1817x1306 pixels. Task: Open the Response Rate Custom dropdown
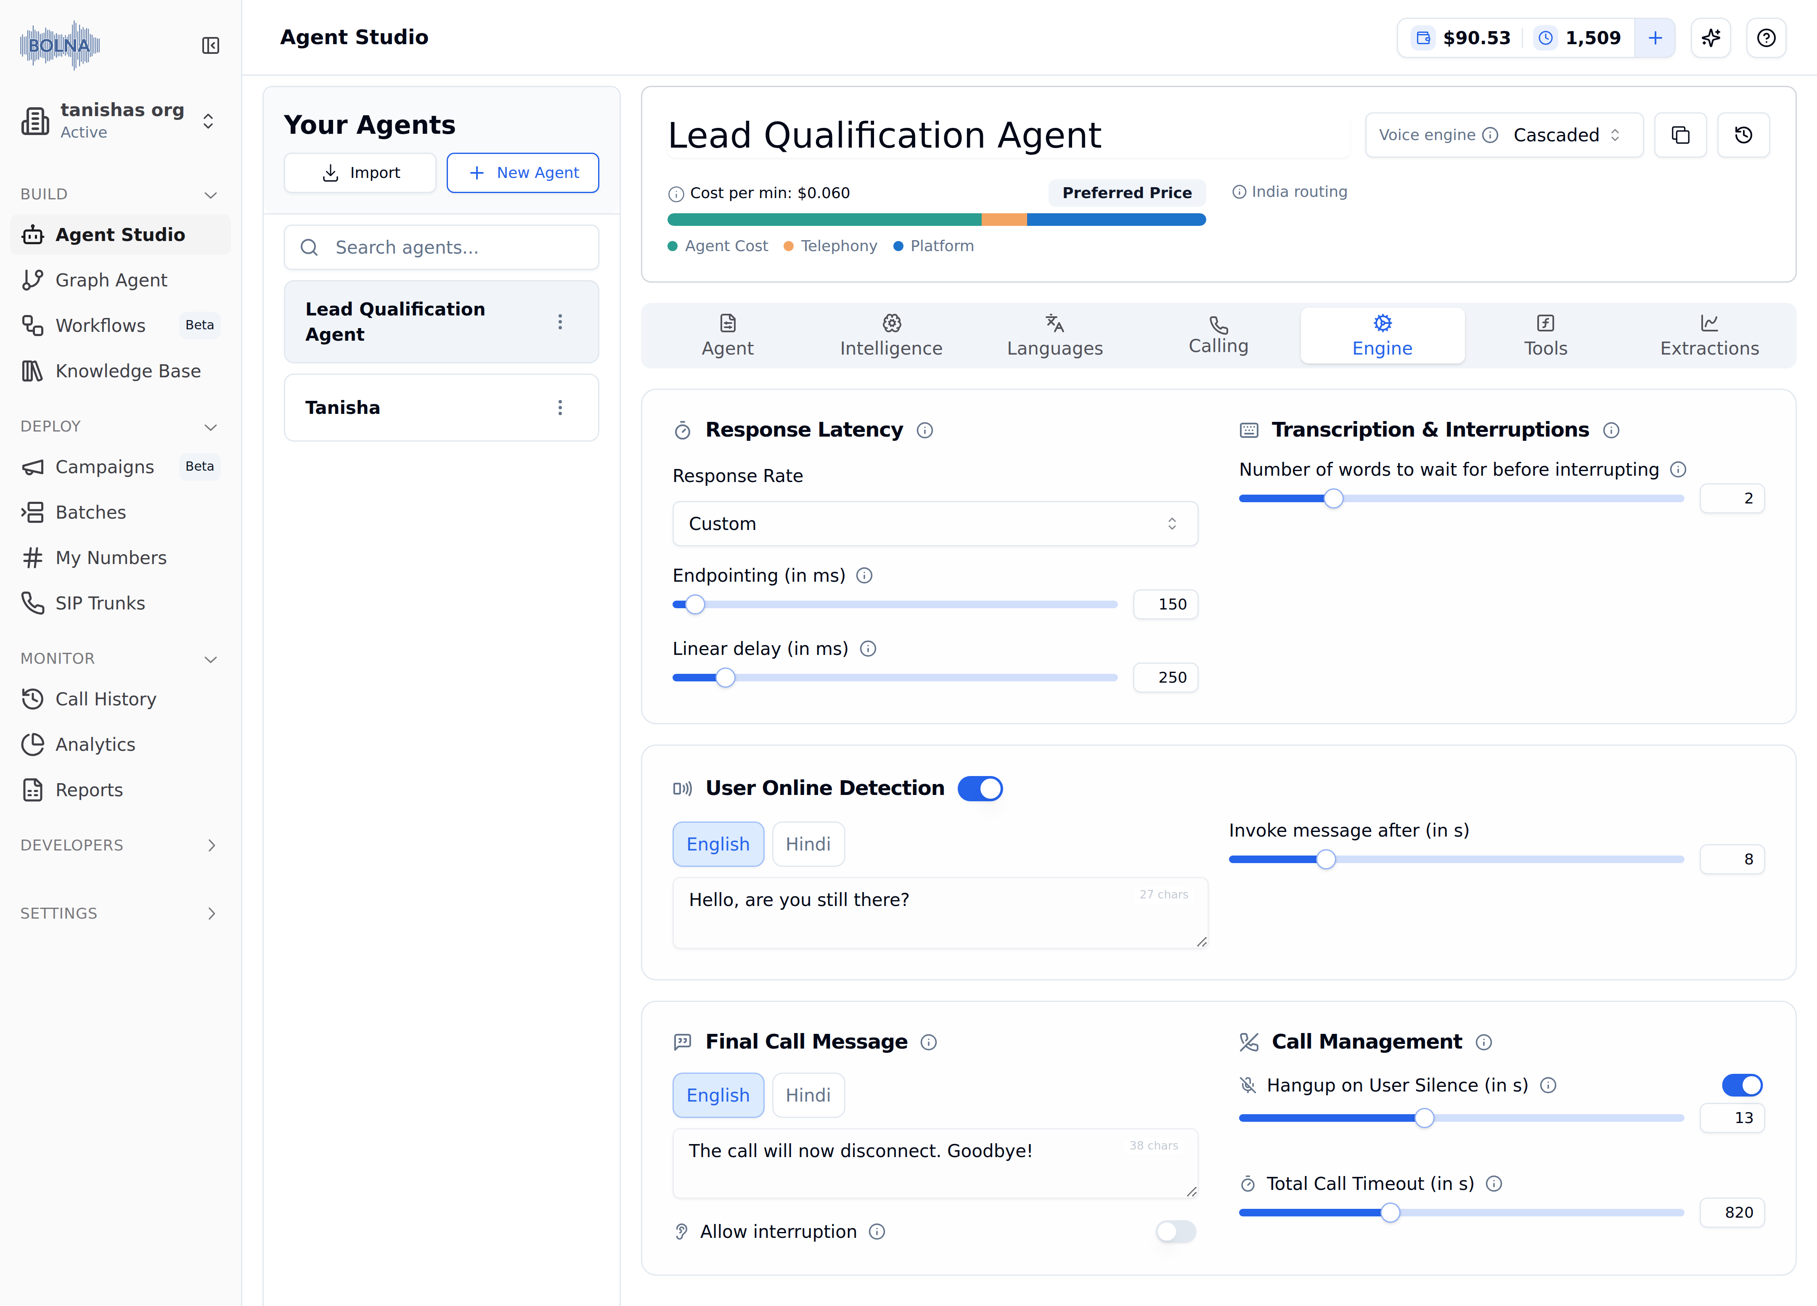pos(935,524)
